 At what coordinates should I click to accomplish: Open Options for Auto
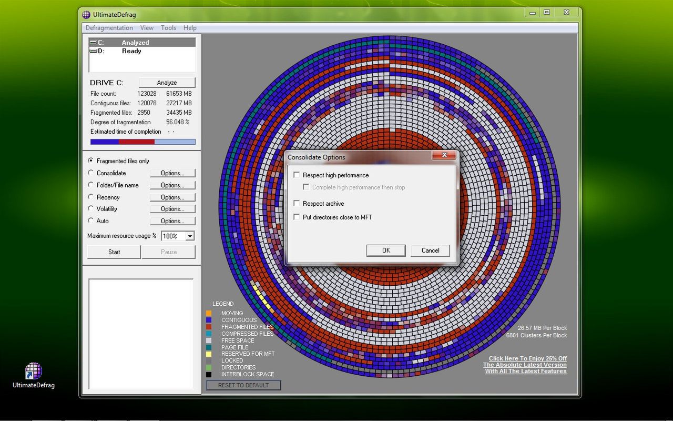pos(172,221)
